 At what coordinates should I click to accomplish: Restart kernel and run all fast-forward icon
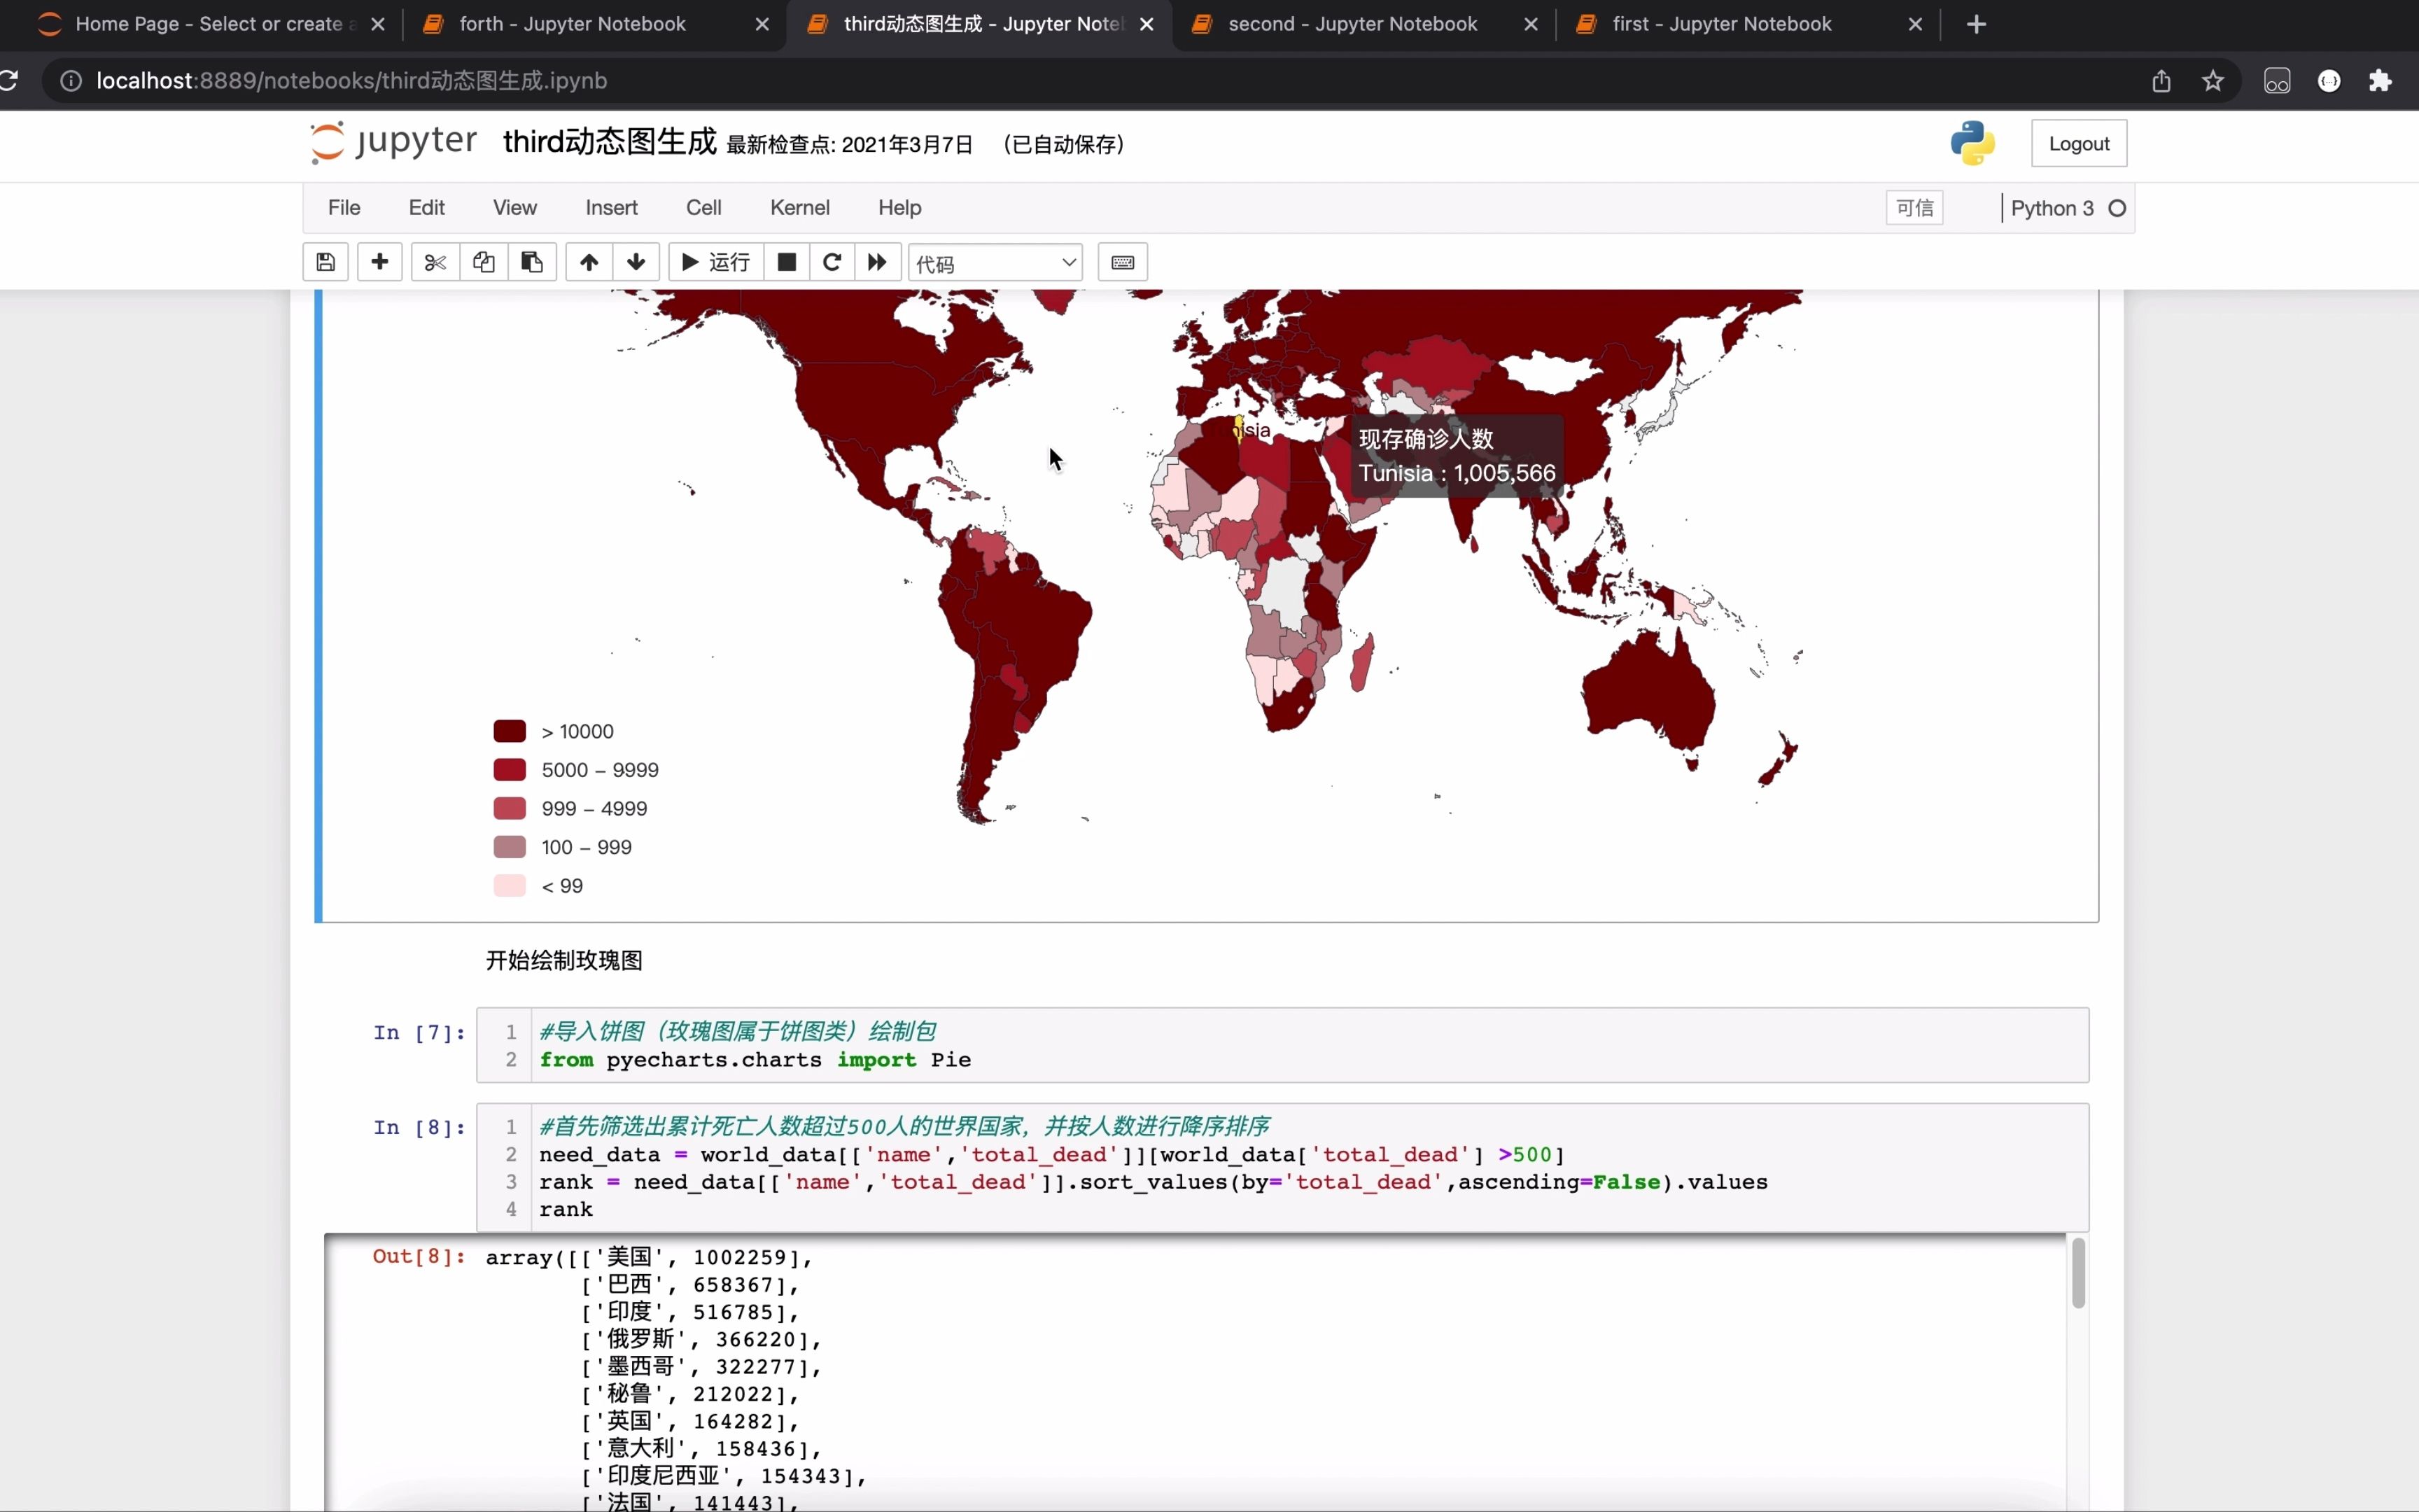878,262
